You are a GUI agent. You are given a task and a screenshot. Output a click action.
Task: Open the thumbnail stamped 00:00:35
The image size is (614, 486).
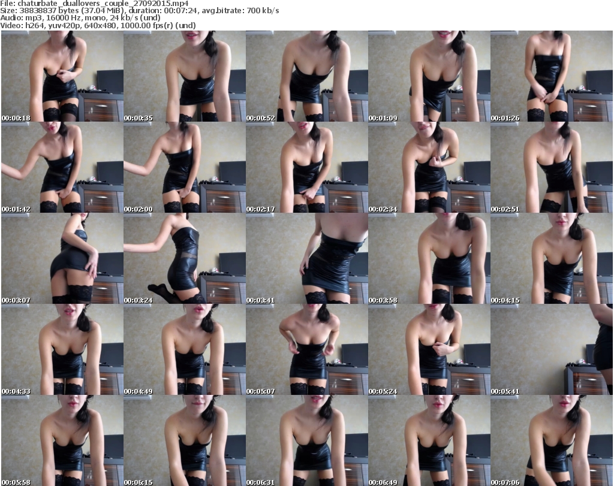tap(185, 76)
